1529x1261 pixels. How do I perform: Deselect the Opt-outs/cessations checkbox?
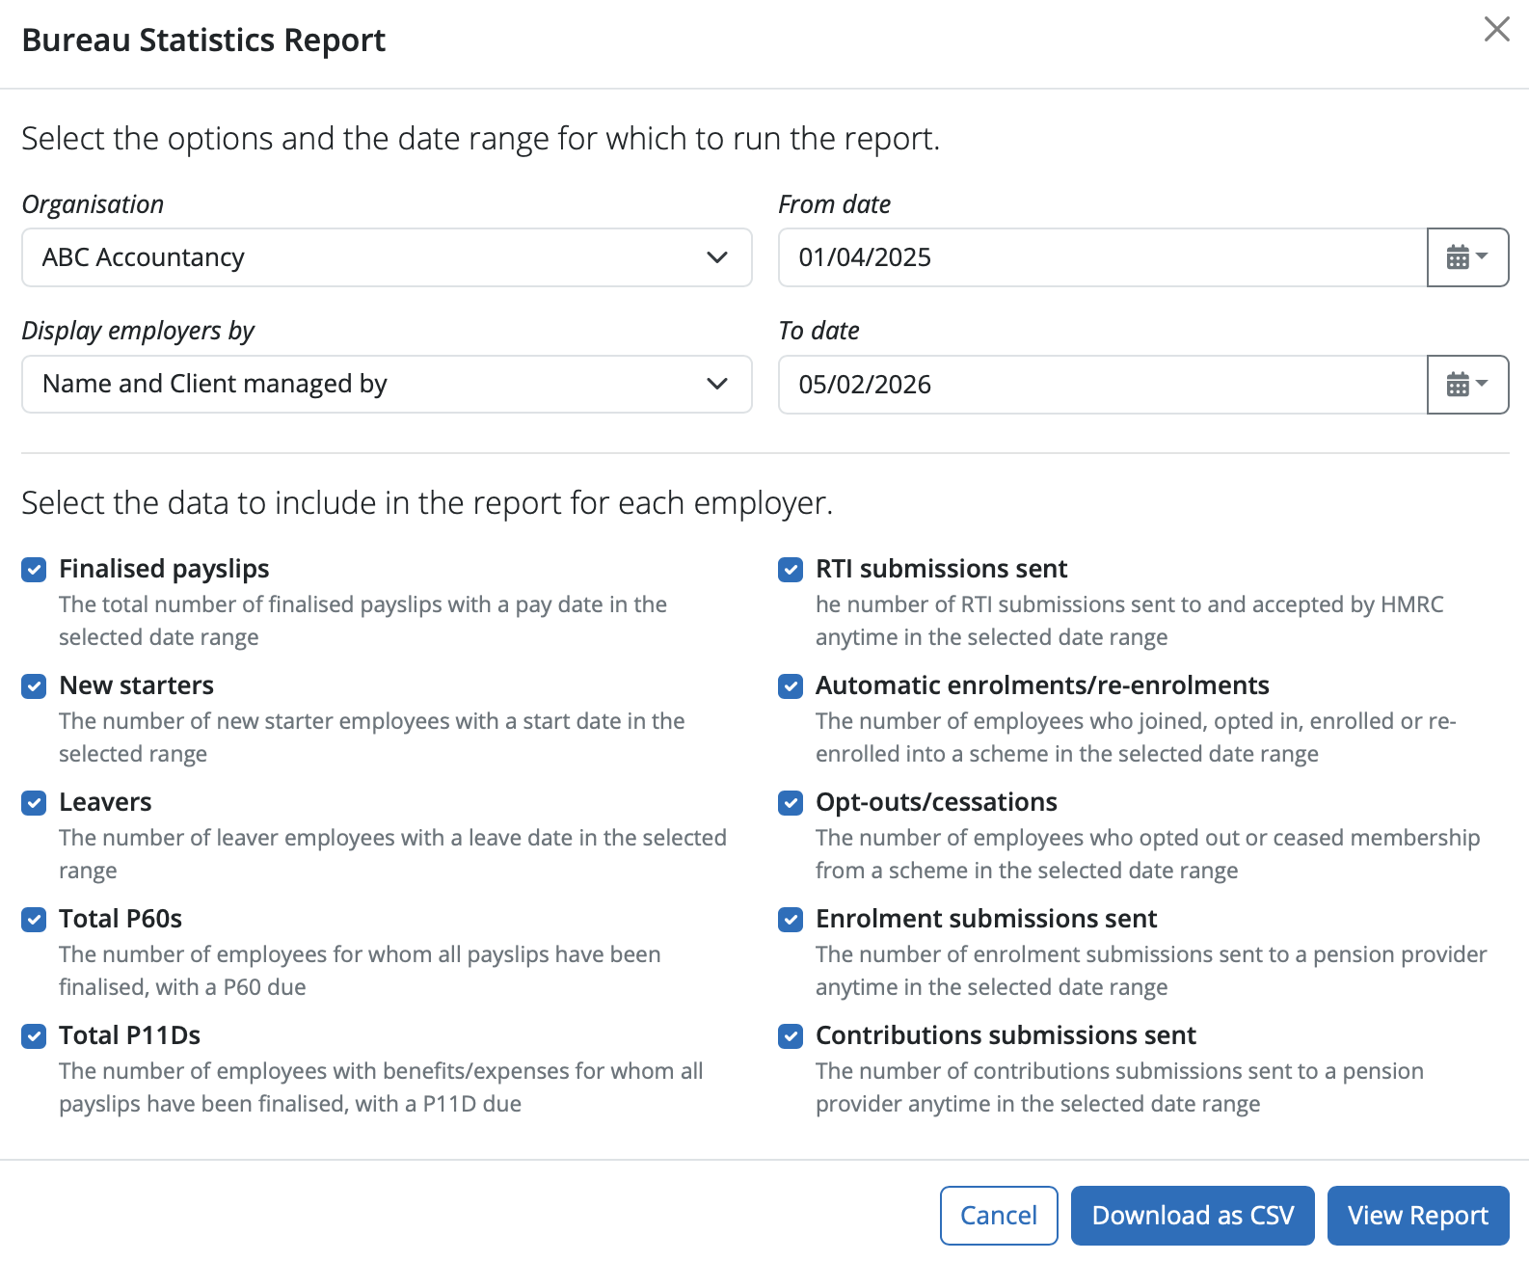point(791,803)
